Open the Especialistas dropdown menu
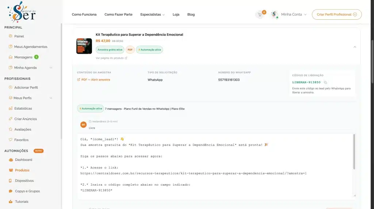This screenshot has width=374, height=209. (152, 15)
